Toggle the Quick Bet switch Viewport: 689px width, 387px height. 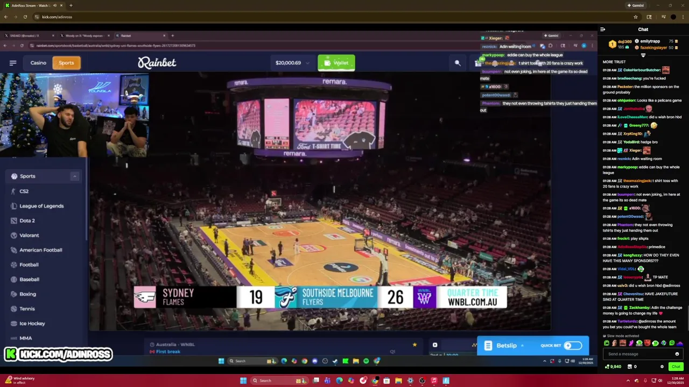click(x=573, y=346)
